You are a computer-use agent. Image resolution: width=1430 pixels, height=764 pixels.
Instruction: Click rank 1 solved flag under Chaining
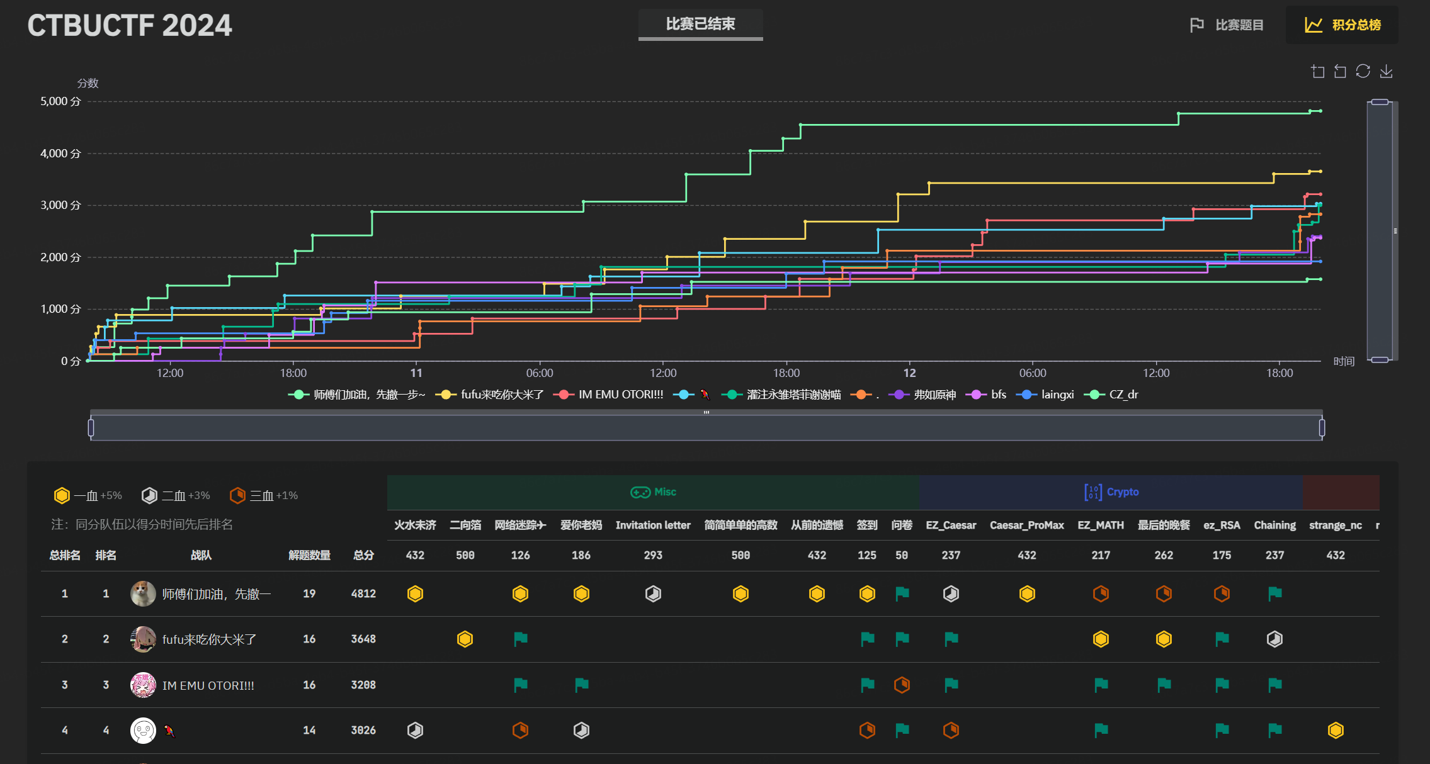1274,593
